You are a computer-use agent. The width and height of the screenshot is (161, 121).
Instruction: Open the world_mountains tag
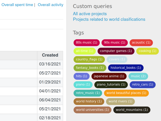click(x=132, y=110)
